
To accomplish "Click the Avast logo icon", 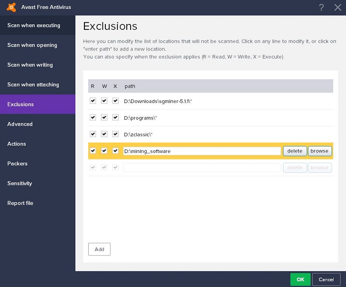I will [x=11, y=7].
